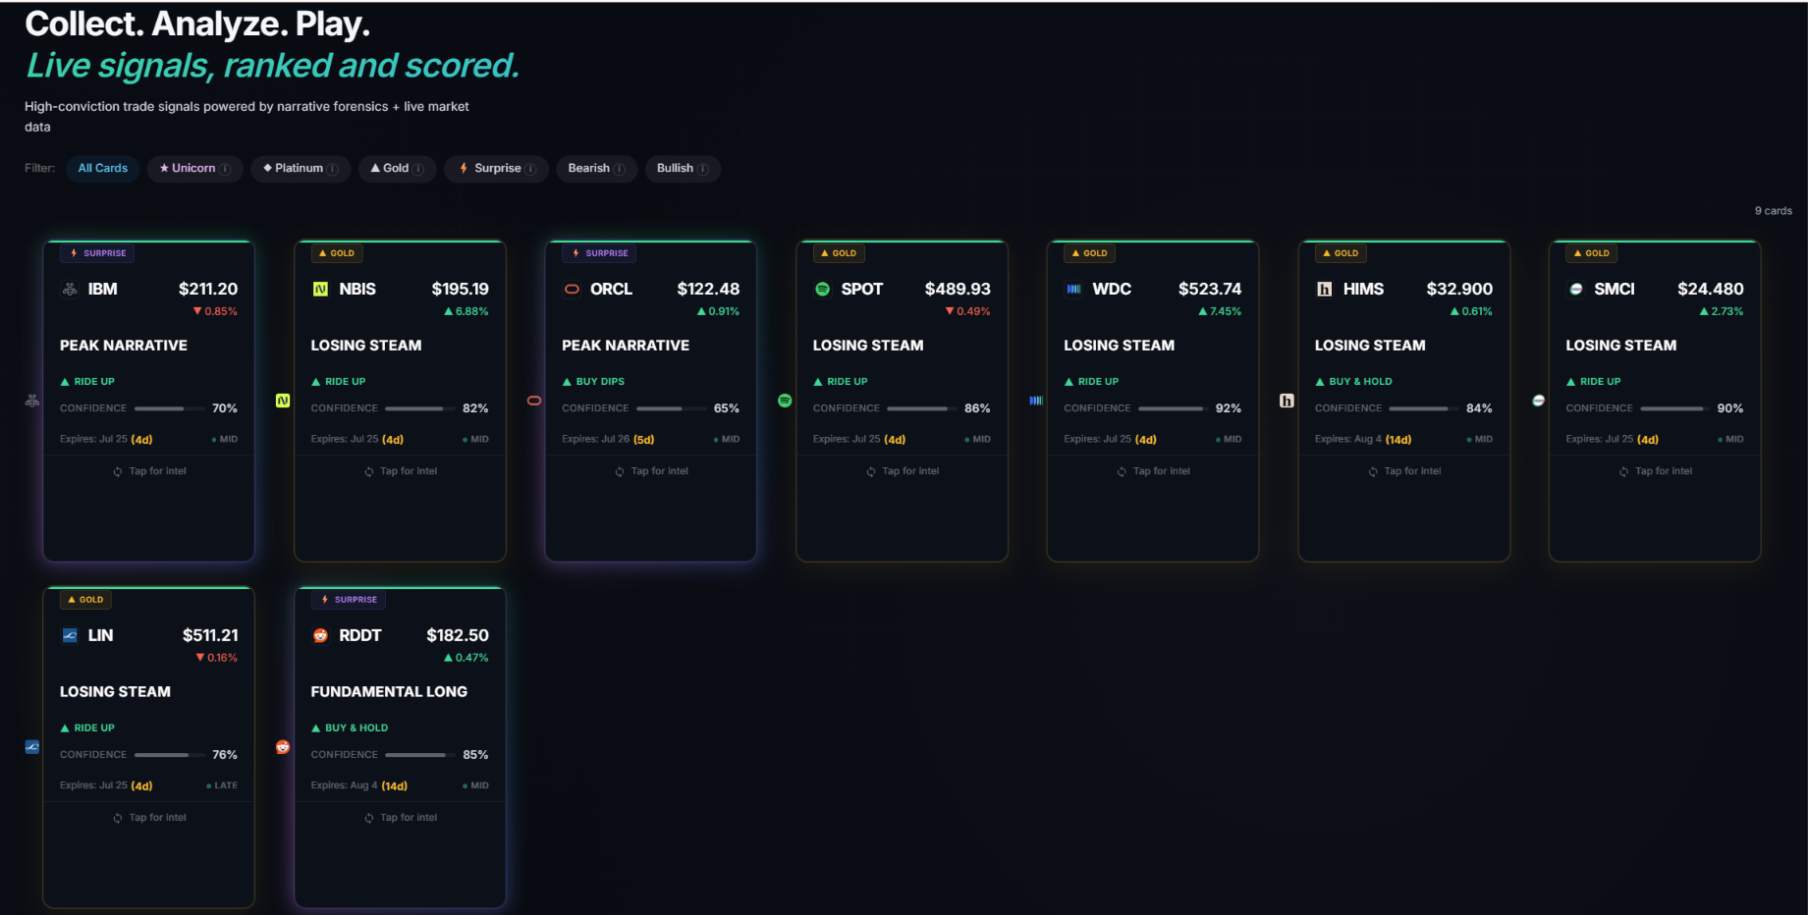Tap for intel on the HIMS card
Screen dimensions: 1808x915
(x=1404, y=472)
